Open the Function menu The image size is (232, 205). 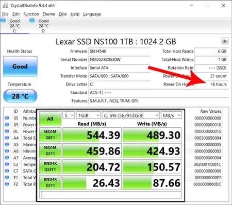coord(31,14)
